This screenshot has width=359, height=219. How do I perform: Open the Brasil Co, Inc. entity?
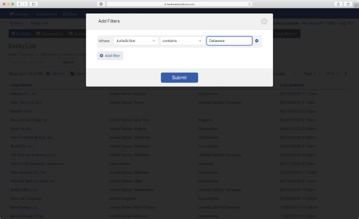pyautogui.click(x=22, y=146)
